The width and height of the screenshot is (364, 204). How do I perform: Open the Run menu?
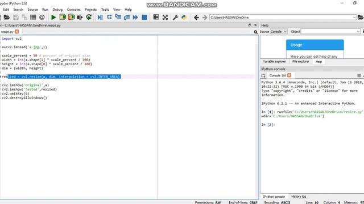click(45, 10)
